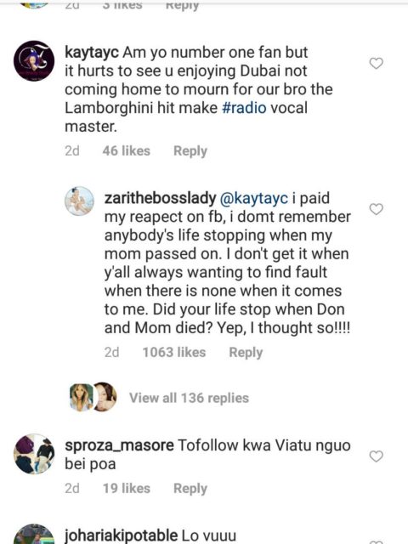Open zarithebosslady username link
This screenshot has height=544, width=408.
pos(161,198)
